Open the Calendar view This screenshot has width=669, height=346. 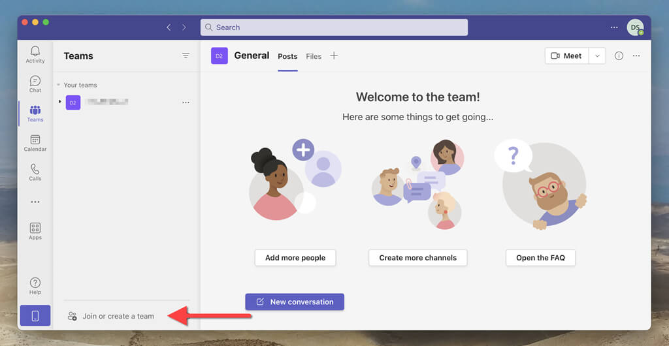(35, 143)
